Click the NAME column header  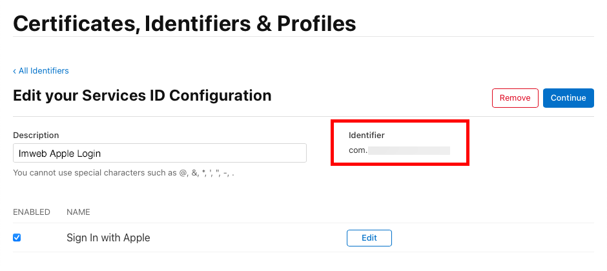78,212
